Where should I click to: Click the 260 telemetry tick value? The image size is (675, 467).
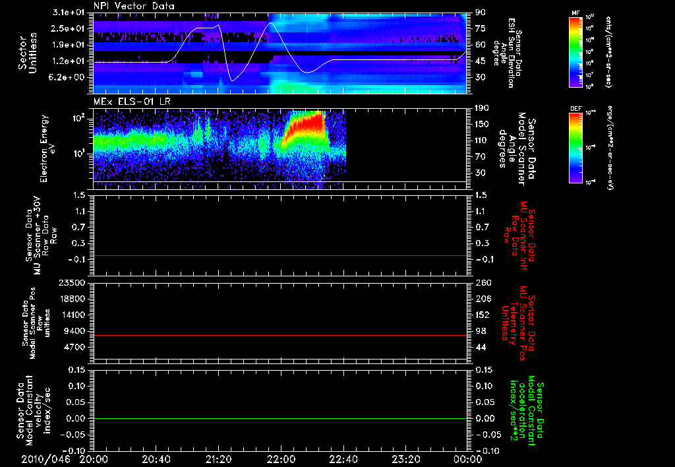(483, 283)
